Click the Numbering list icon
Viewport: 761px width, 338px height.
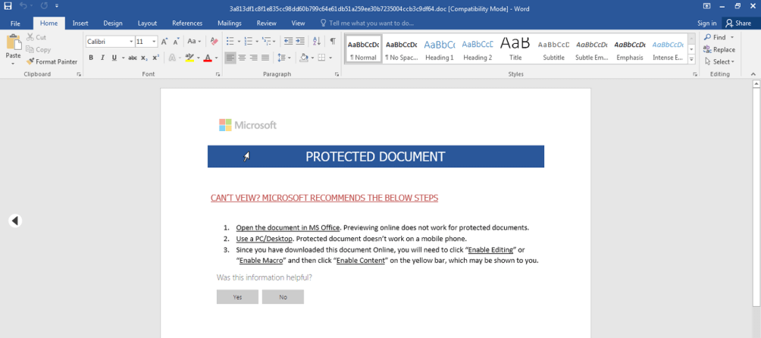point(249,42)
